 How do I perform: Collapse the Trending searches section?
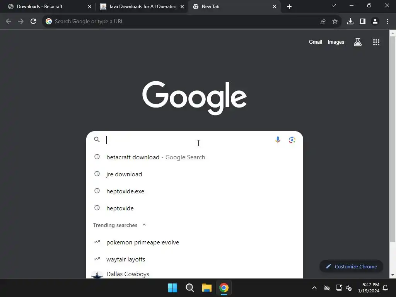click(144, 225)
